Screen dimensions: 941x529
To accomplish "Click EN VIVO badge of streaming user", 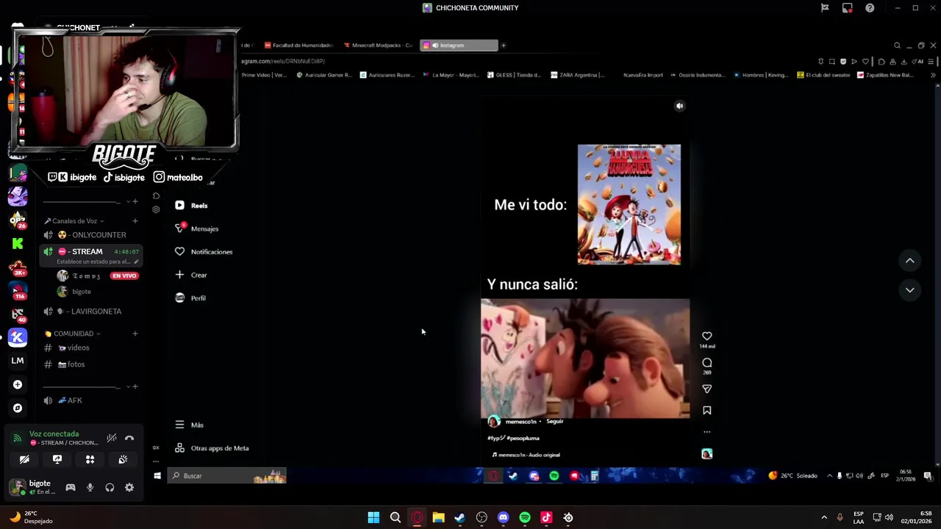I will pyautogui.click(x=124, y=276).
